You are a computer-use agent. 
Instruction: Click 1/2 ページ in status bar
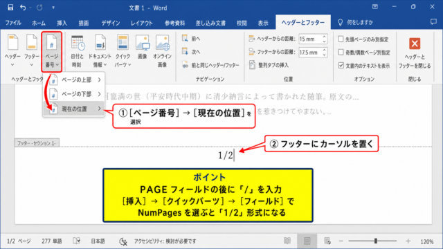tap(19, 241)
